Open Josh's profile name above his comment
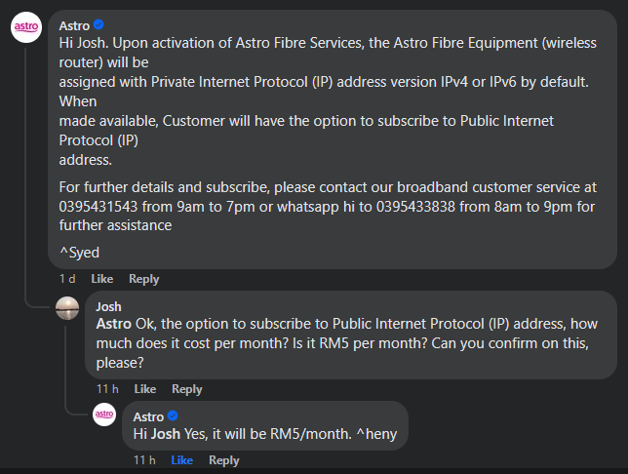The image size is (628, 474). pyautogui.click(x=109, y=306)
